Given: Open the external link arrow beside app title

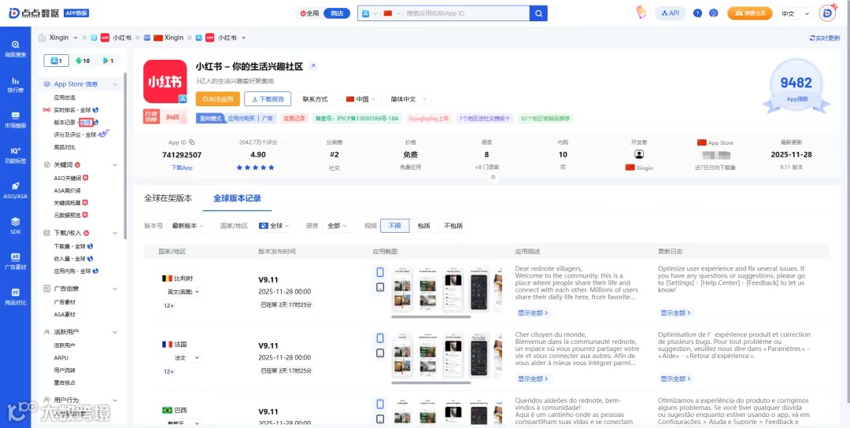Looking at the screenshot, I should click(312, 66).
